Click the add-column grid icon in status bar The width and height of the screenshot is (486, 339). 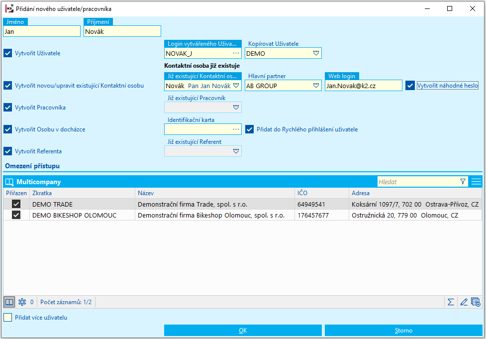pyautogui.click(x=476, y=302)
